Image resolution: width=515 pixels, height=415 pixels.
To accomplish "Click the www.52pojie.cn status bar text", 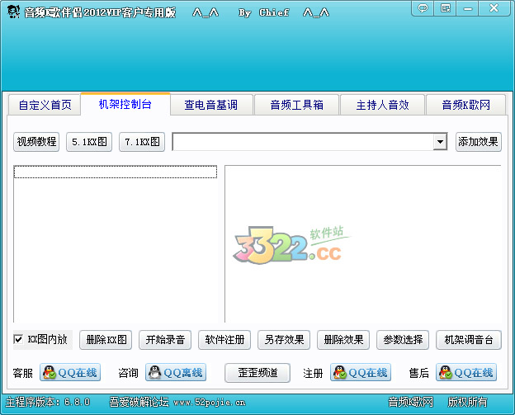I will (210, 402).
